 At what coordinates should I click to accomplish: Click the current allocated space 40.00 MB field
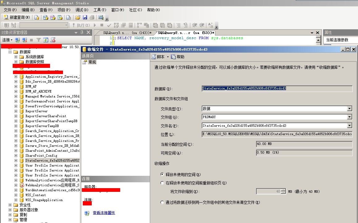[x=304, y=144]
